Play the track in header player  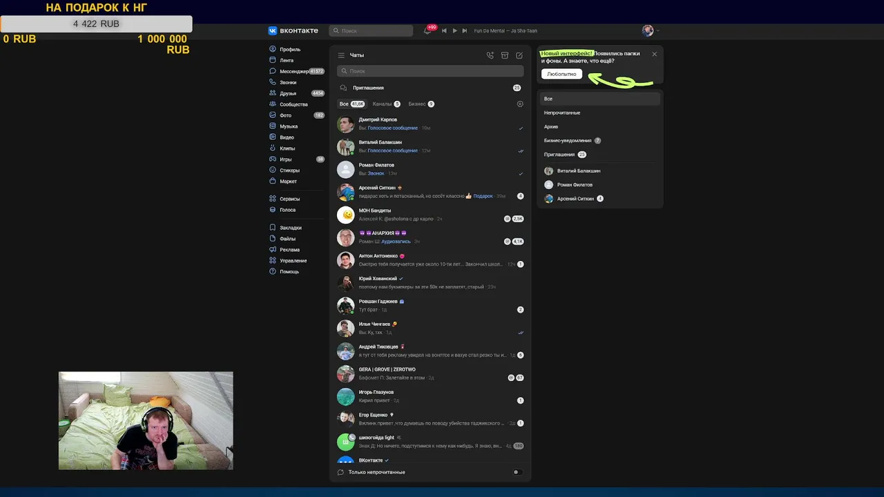[454, 30]
